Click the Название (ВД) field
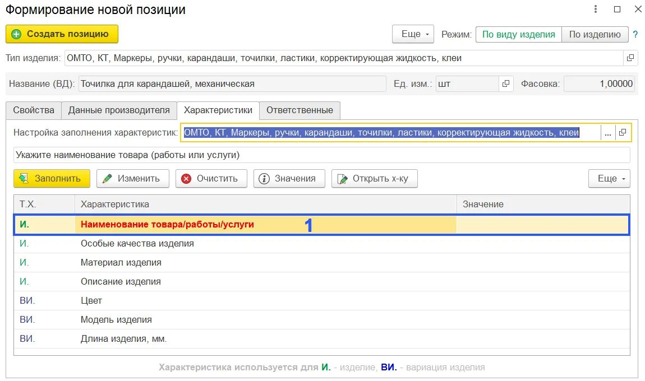This screenshot has width=645, height=381. click(x=232, y=84)
